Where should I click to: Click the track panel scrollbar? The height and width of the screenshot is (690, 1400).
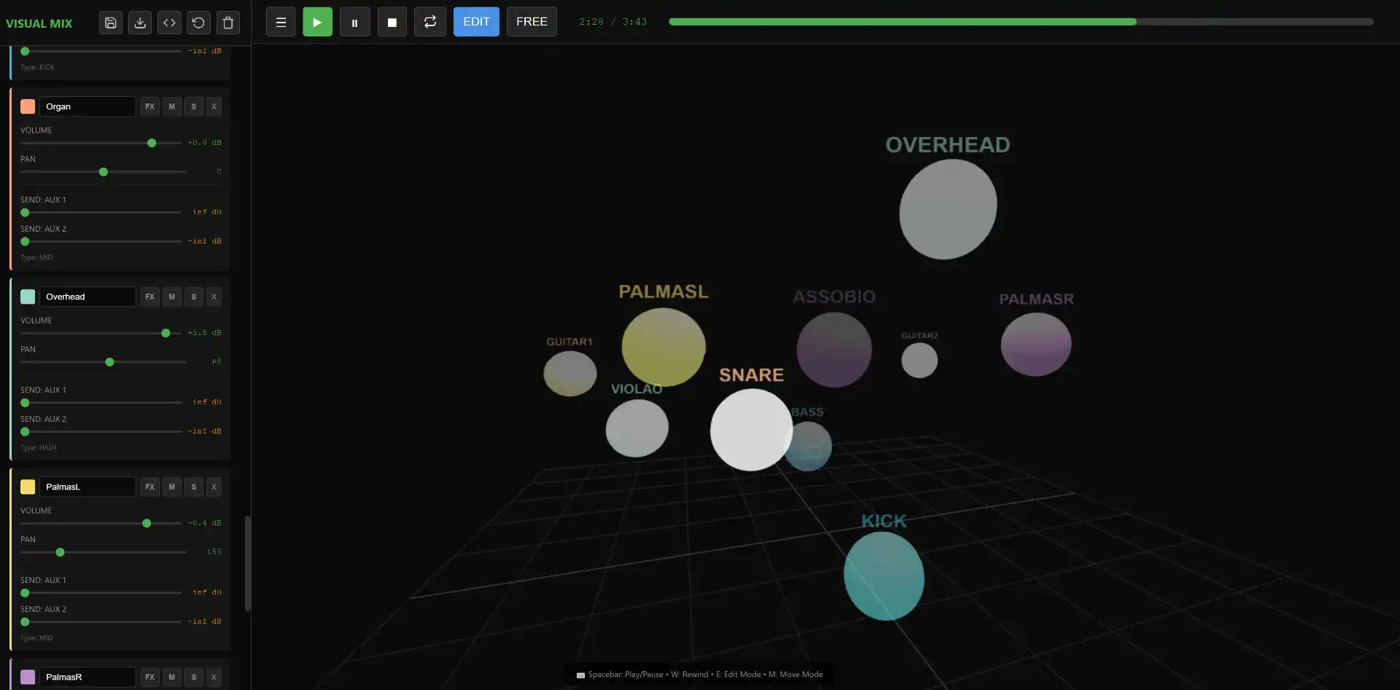248,563
